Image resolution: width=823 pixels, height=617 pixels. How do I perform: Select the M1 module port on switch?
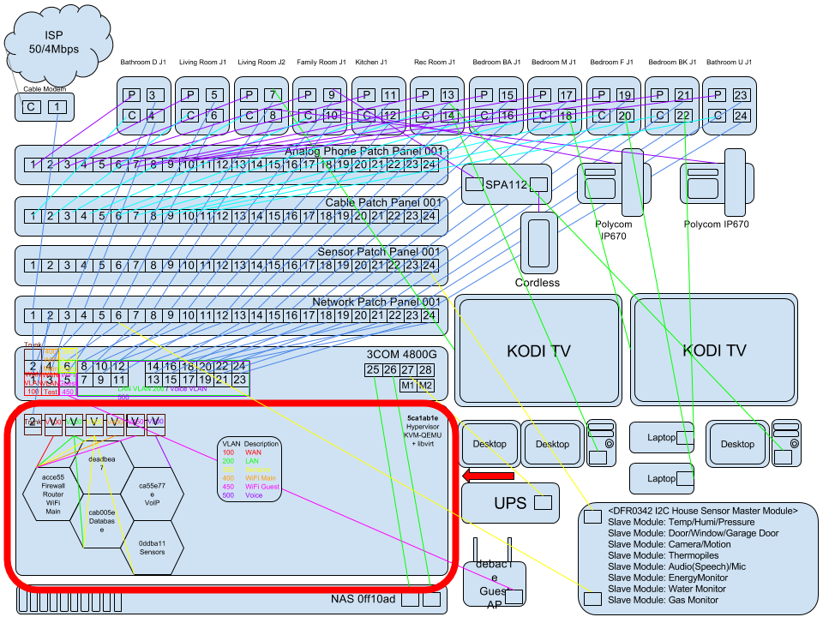coord(407,386)
